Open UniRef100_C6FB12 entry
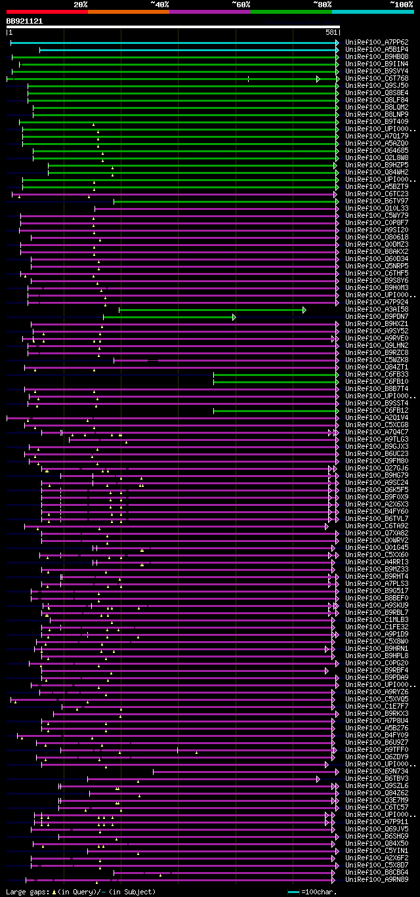Image resolution: width=420 pixels, height=897 pixels. [376, 411]
